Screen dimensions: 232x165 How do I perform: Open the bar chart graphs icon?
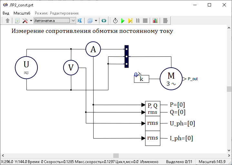155,21
